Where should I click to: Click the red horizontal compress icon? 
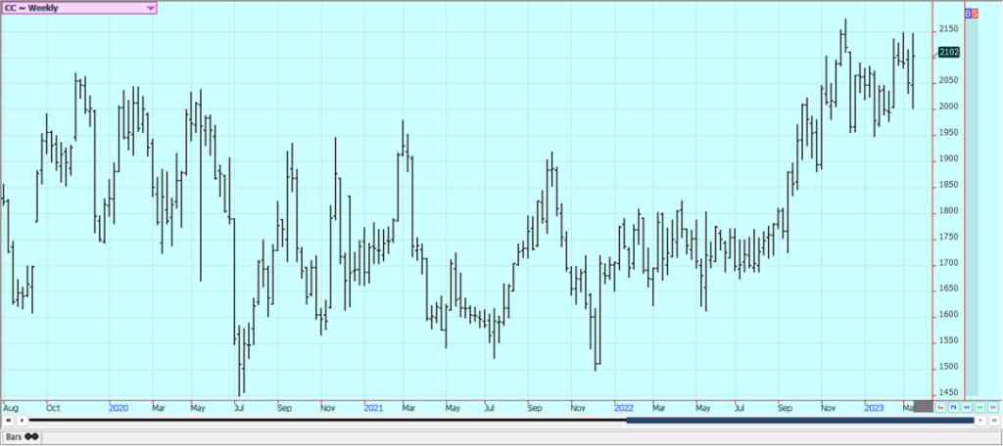point(993,407)
